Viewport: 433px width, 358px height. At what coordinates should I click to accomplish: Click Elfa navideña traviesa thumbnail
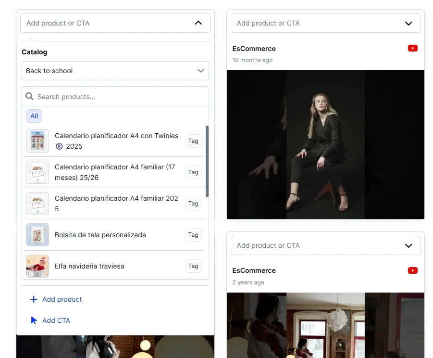37,266
